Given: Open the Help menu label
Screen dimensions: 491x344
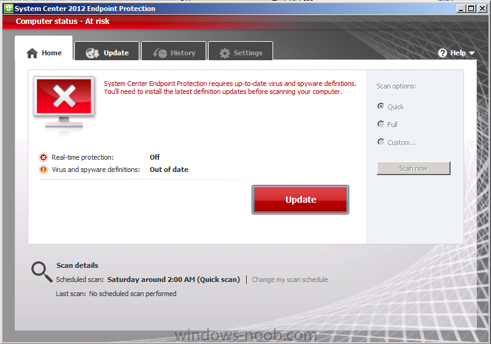Looking at the screenshot, I should (x=458, y=53).
